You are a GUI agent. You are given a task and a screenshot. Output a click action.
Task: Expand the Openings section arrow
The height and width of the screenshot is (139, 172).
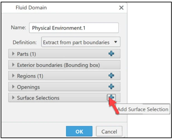(13, 87)
